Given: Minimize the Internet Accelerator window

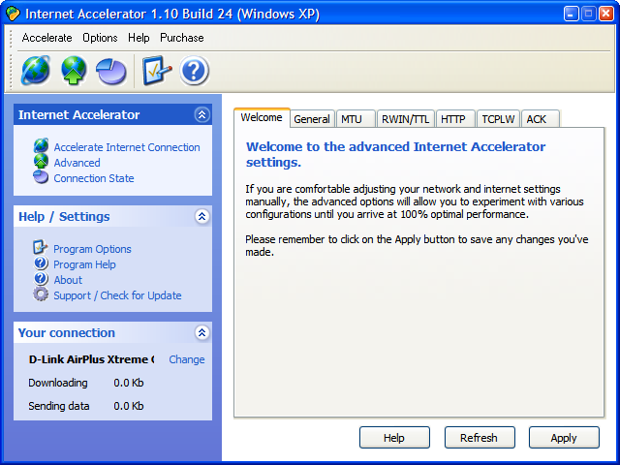Looking at the screenshot, I should [571, 14].
